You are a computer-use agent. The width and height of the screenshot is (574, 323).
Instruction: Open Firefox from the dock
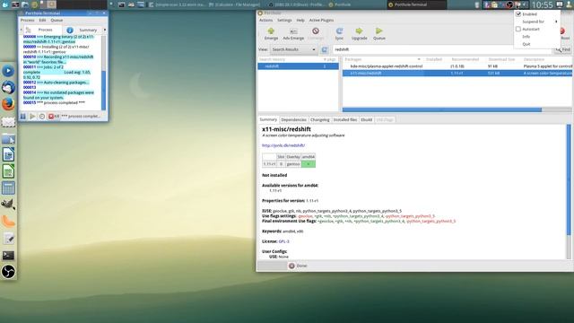point(8,104)
